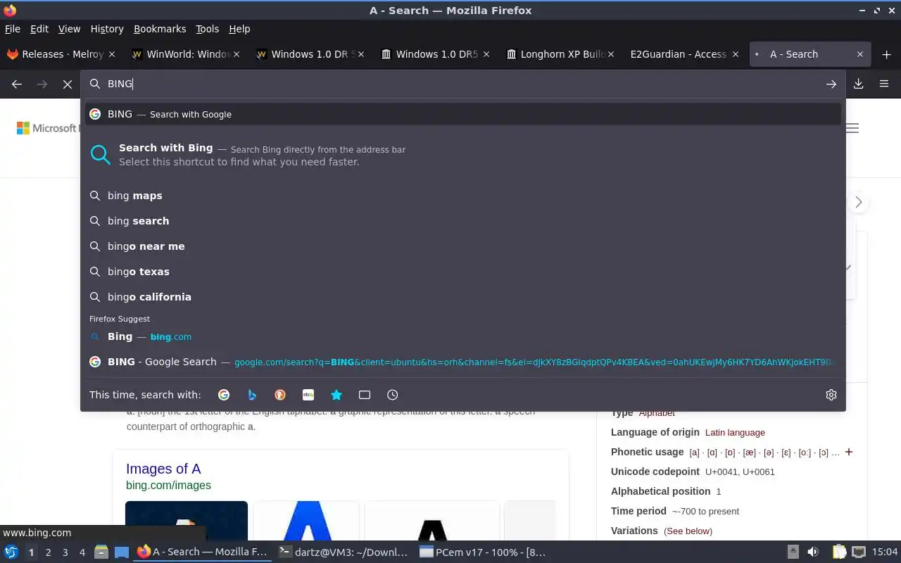Open the Tools menu
Screen dimensions: 901x563
coord(207,29)
